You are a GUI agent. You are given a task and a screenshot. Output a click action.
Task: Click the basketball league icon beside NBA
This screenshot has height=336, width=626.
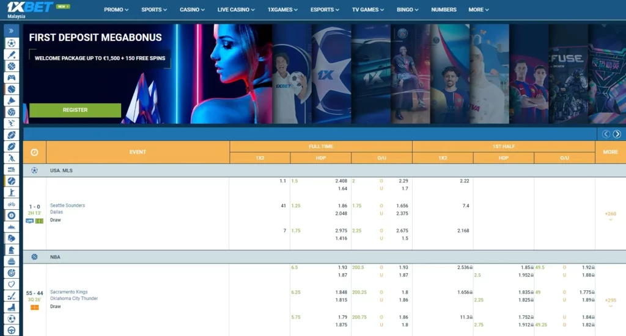point(34,257)
